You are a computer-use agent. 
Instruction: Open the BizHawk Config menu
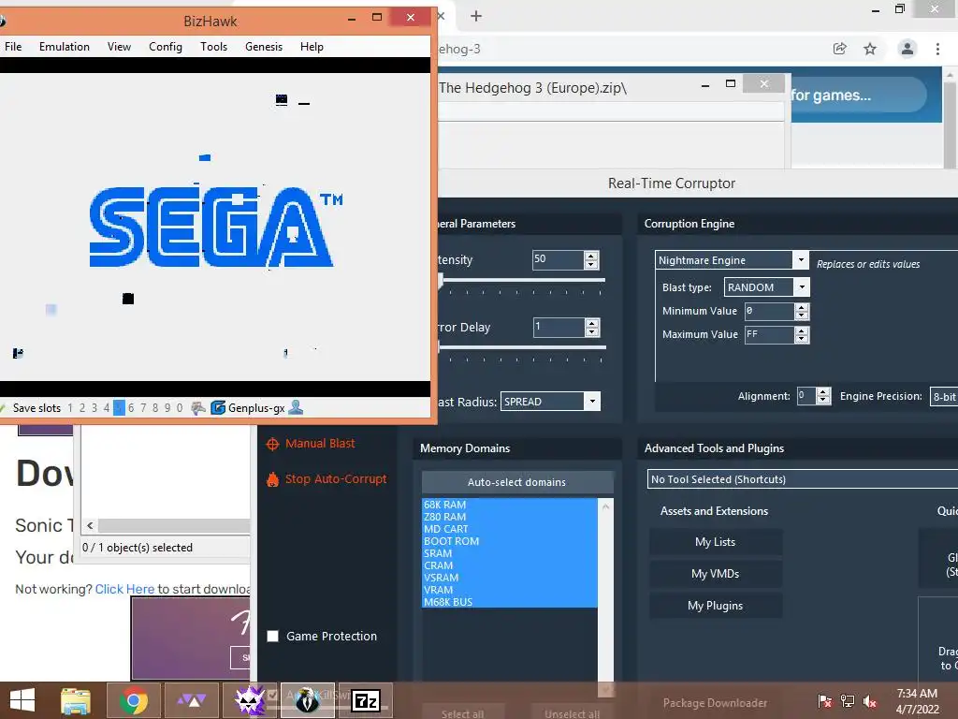pos(166,47)
